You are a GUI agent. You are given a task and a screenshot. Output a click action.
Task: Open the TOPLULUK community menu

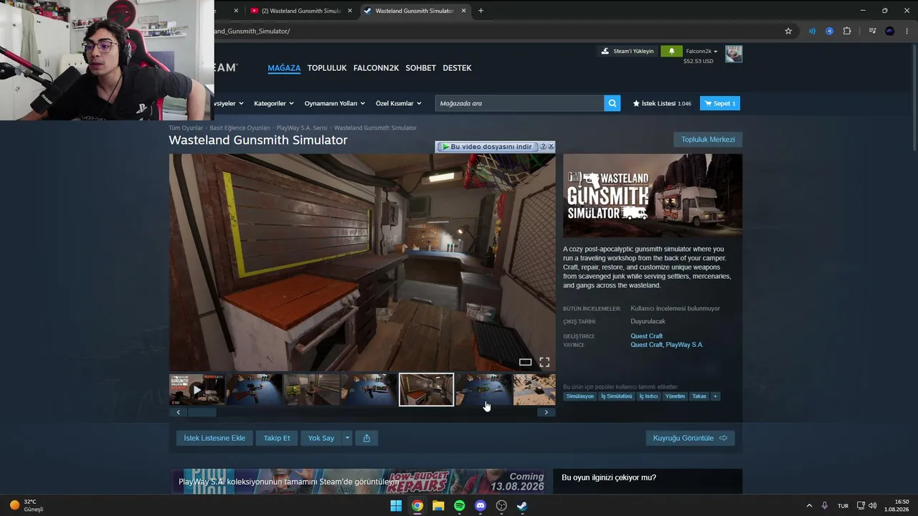pos(327,68)
